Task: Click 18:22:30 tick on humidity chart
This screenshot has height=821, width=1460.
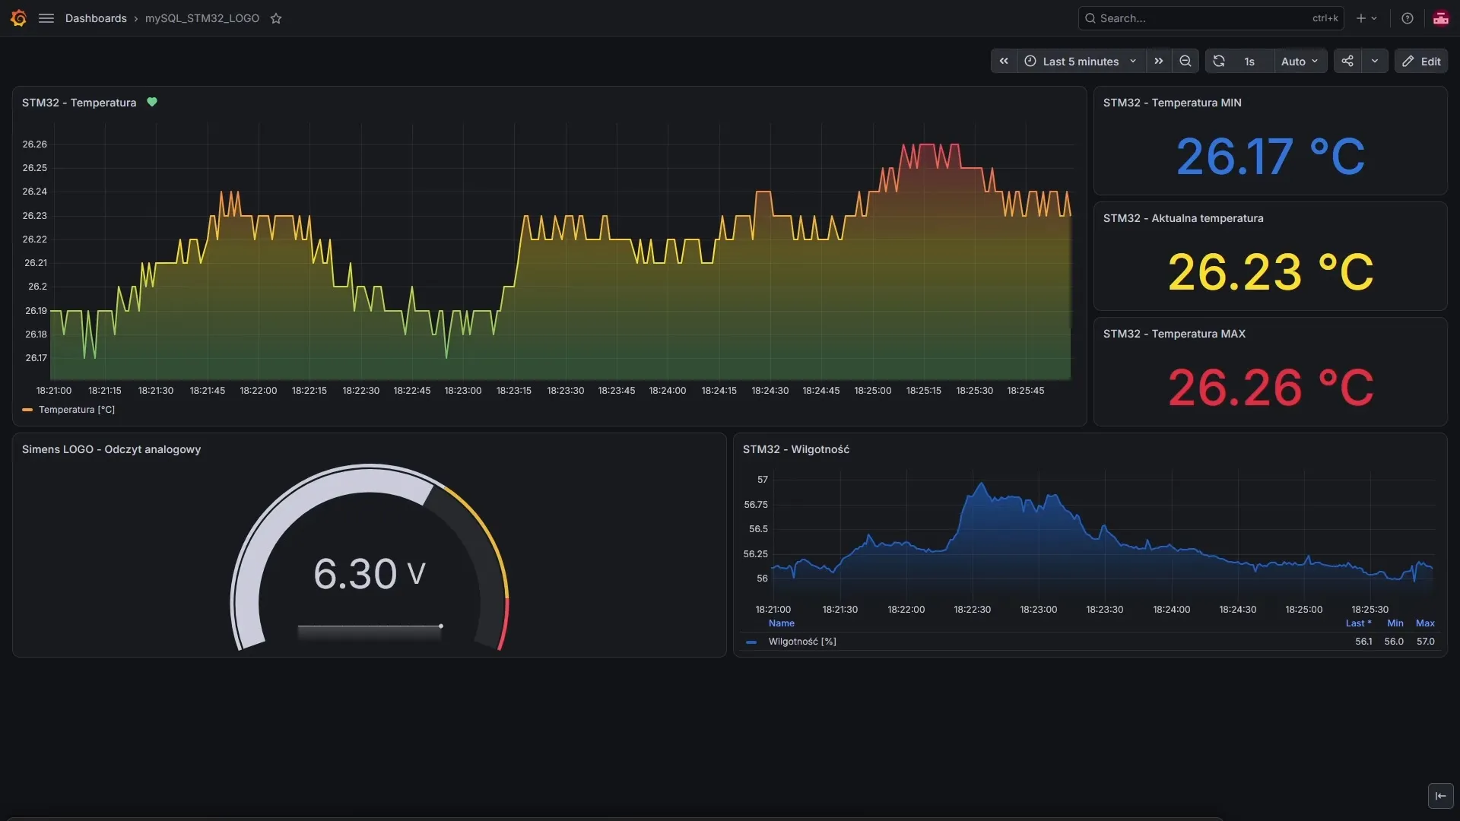Action: click(x=973, y=610)
